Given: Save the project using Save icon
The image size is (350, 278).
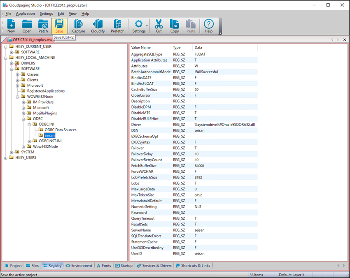Looking at the screenshot, I should click(59, 25).
